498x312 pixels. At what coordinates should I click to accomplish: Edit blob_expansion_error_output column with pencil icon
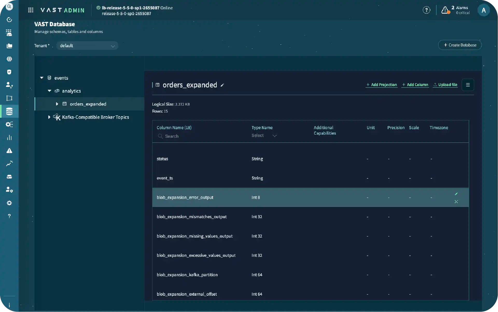coord(456,194)
